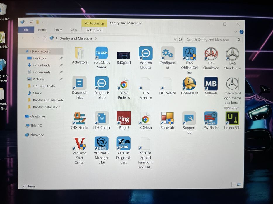Launch Vediamo Start Center
273x204 pixels.
80,151
